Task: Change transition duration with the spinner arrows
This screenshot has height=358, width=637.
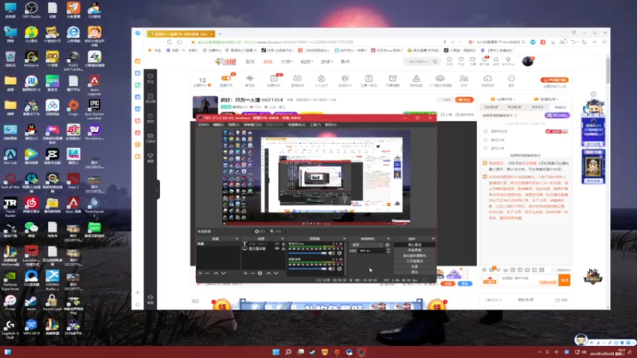Action: 388,251
